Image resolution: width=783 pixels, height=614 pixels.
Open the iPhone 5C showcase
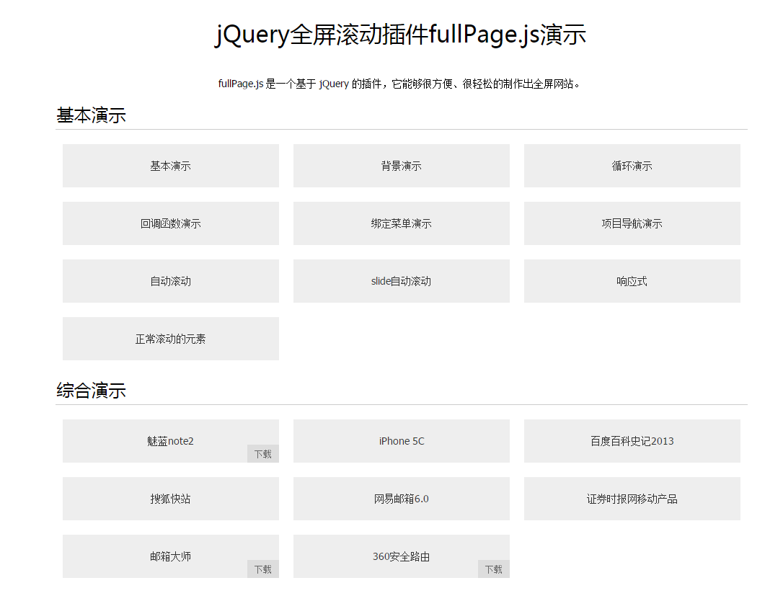click(x=401, y=441)
